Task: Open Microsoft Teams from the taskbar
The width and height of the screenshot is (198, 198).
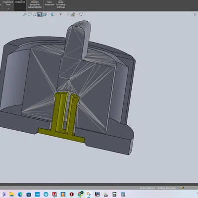Action: coord(3,194)
